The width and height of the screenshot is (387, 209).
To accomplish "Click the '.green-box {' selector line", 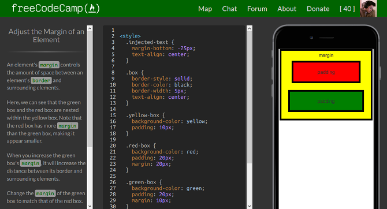I will pyautogui.click(x=144, y=182).
